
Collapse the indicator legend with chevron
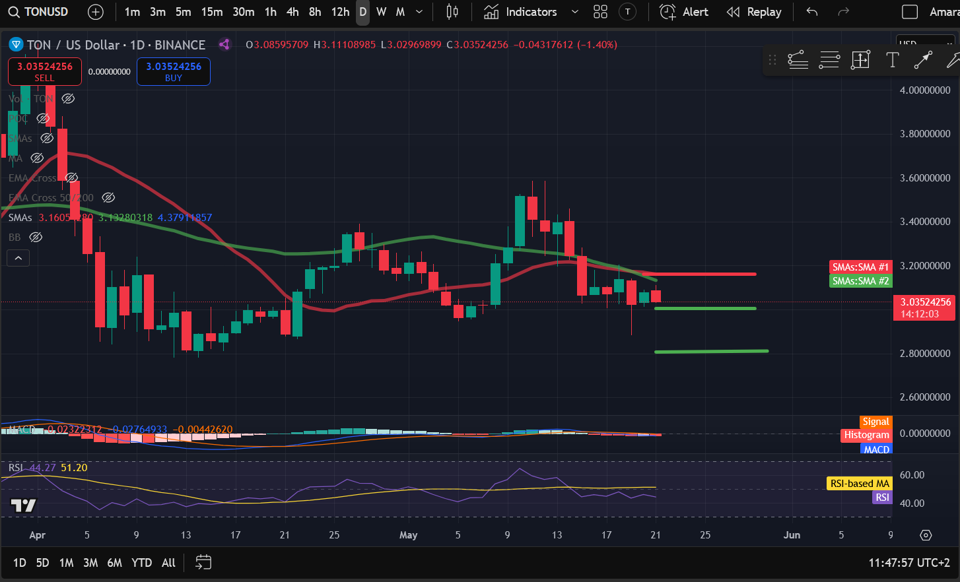(18, 258)
